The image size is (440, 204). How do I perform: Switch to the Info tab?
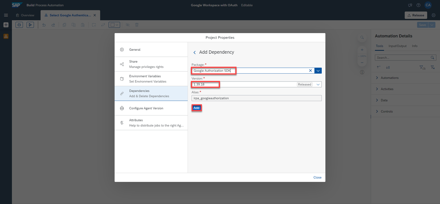point(415,46)
